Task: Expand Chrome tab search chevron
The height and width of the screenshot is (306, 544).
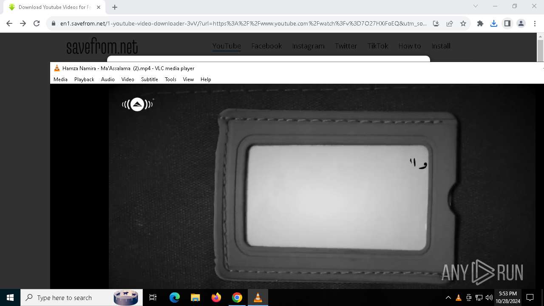Action: (x=476, y=6)
